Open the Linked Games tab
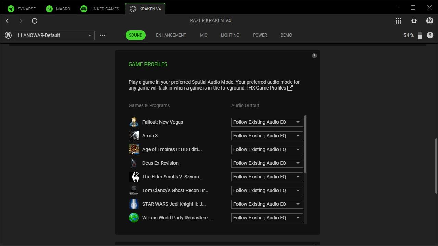This screenshot has width=438, height=246. coord(100,9)
